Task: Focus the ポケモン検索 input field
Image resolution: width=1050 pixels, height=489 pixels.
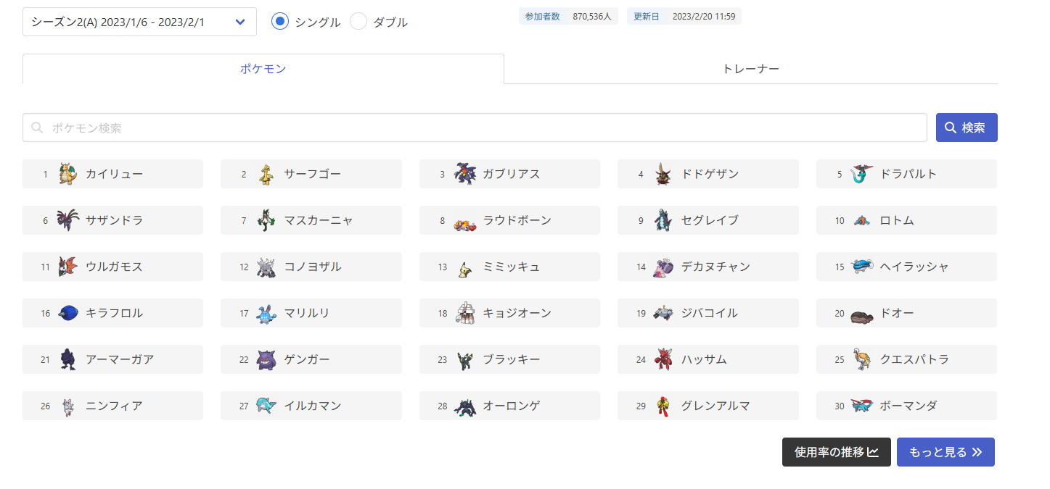Action: click(x=475, y=128)
